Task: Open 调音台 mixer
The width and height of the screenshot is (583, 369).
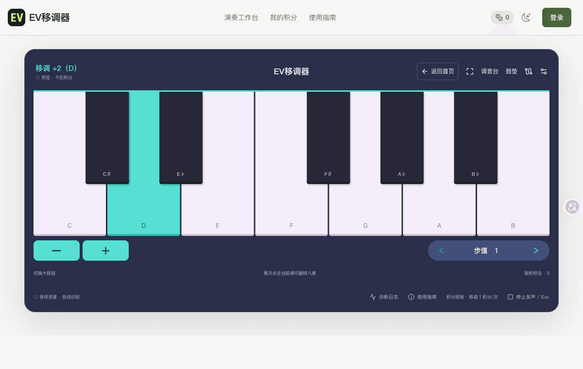Action: click(x=490, y=71)
